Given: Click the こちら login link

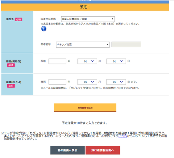Looking at the screenshot, I should click(123, 136).
